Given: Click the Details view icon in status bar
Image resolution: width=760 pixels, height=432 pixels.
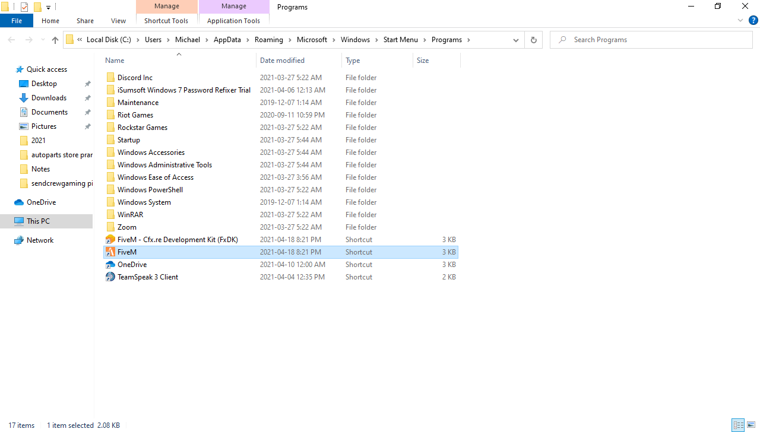Looking at the screenshot, I should (738, 425).
